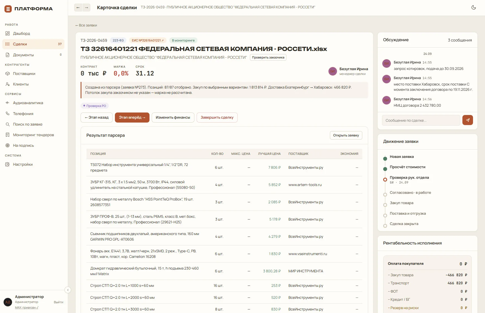Click the ЭКОНОМИЯ column header
485x313 pixels.
click(349, 154)
